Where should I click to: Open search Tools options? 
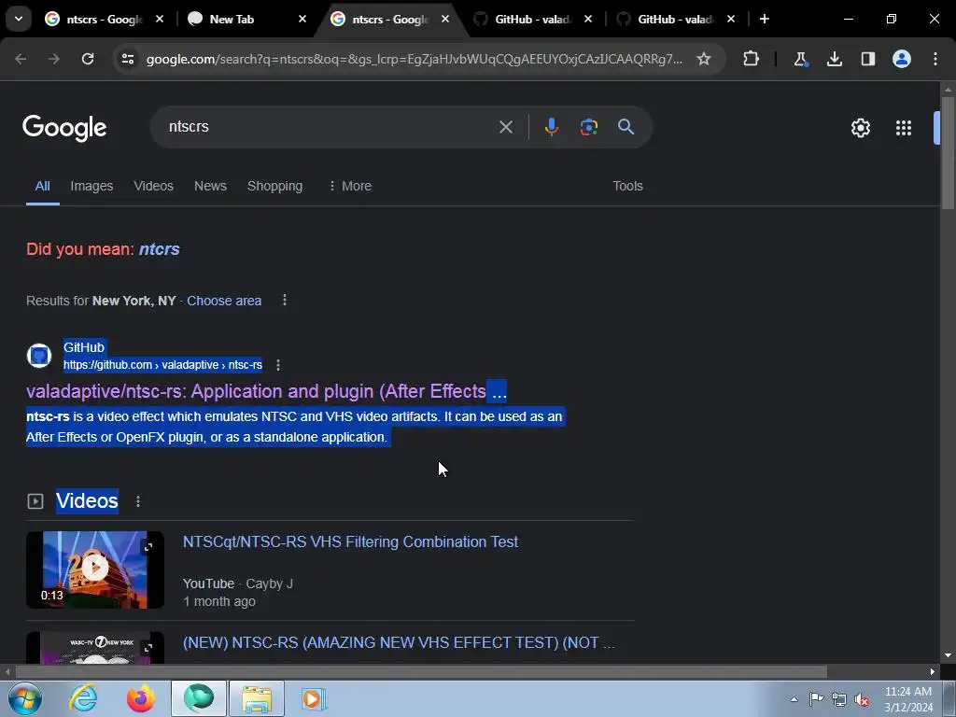tap(628, 186)
